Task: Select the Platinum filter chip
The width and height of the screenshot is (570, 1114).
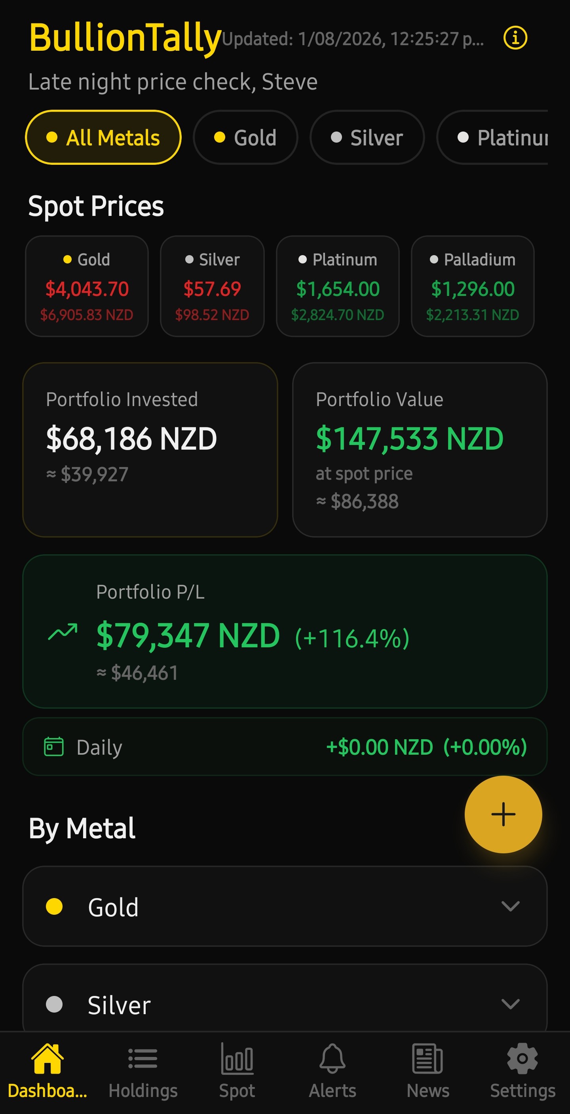Action: pyautogui.click(x=493, y=137)
